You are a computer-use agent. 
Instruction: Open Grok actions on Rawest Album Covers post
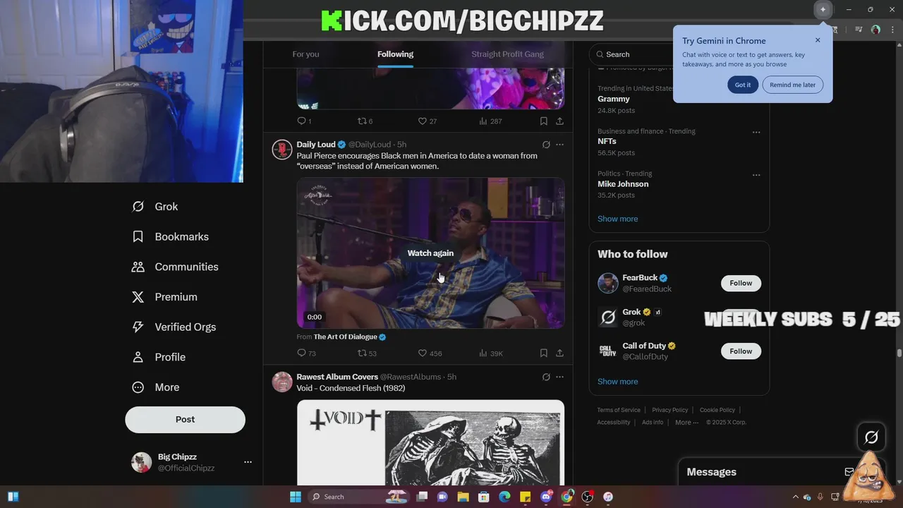pos(546,377)
